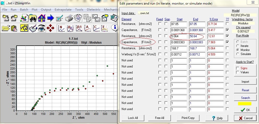Open the R/I plot icon
Image resolution: width=259 pixels, height=124 pixels.
[79, 28]
